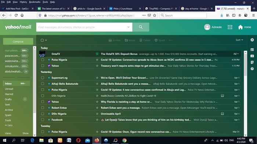Open the select-all dropdown arrow
This screenshot has height=144, width=257.
point(46,40)
